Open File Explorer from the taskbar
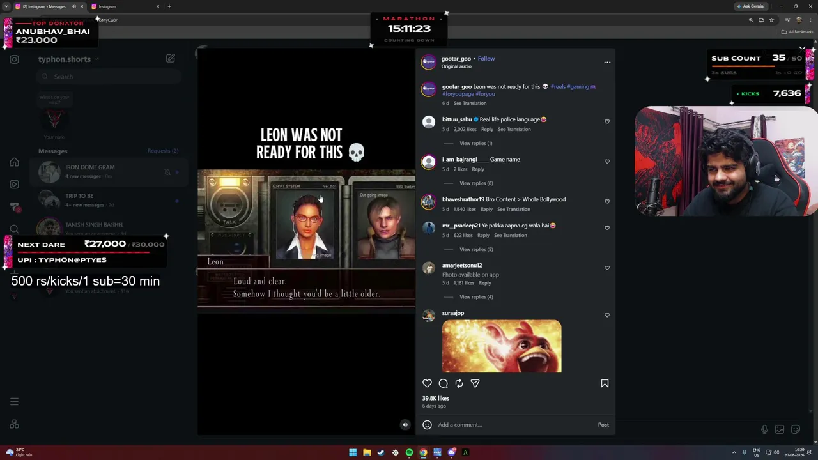The width and height of the screenshot is (818, 460). [367, 452]
